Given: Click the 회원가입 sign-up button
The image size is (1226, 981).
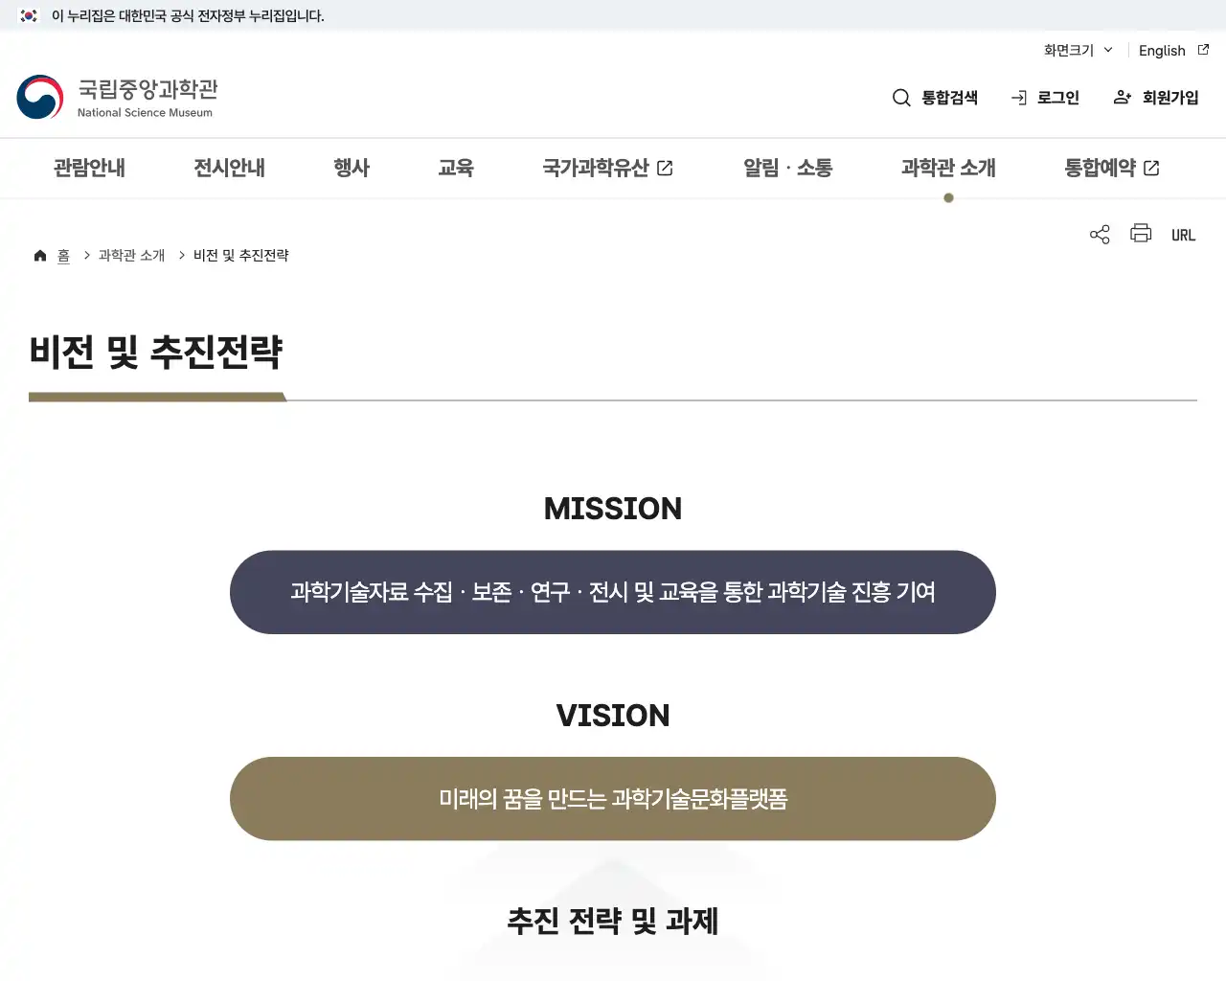Looking at the screenshot, I should click(x=1156, y=98).
